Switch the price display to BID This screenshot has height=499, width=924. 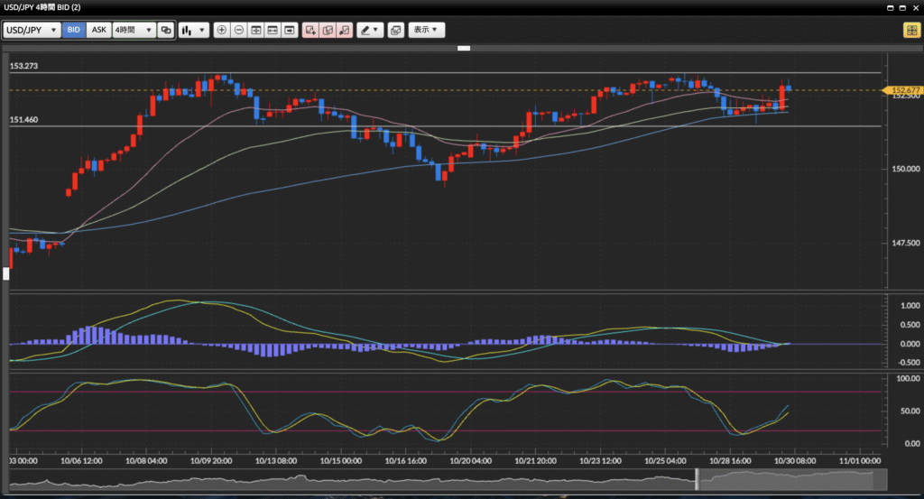74,30
